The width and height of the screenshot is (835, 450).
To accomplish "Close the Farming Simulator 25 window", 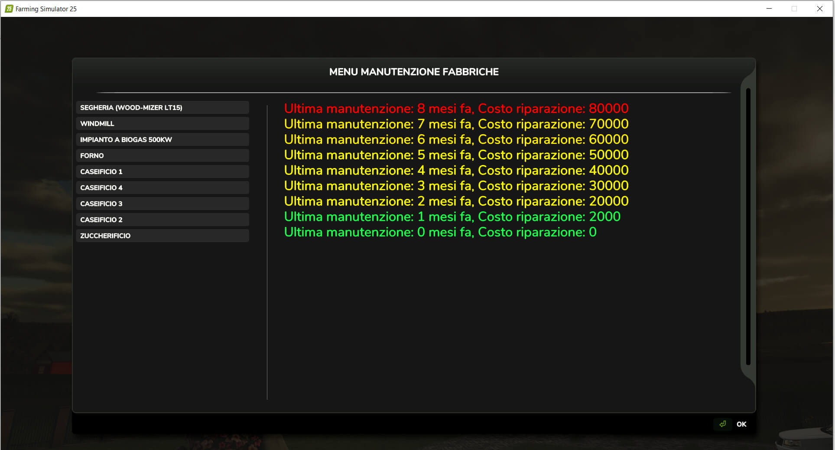I will [819, 9].
